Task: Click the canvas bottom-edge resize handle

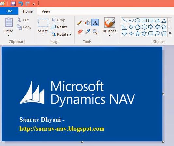Action: coord(82,142)
